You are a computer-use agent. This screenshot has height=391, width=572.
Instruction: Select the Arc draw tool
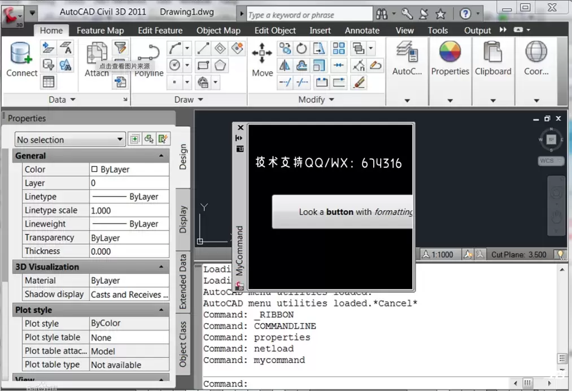[174, 48]
